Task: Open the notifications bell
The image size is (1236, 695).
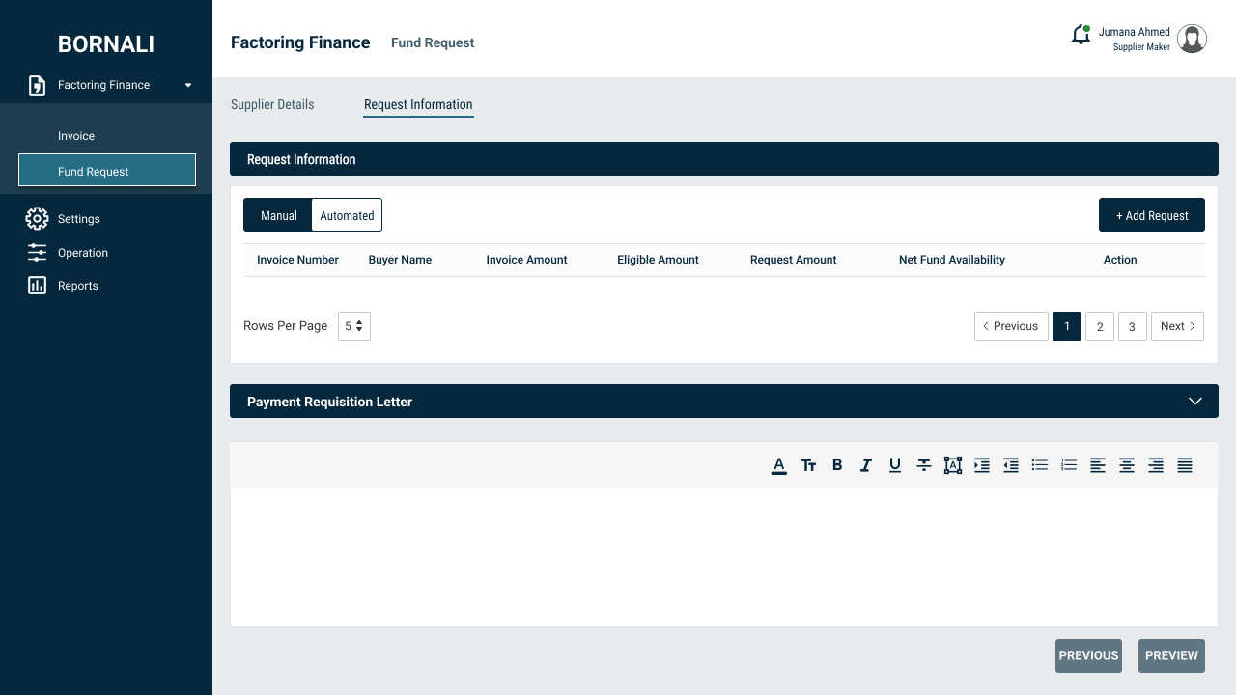Action: point(1081,35)
